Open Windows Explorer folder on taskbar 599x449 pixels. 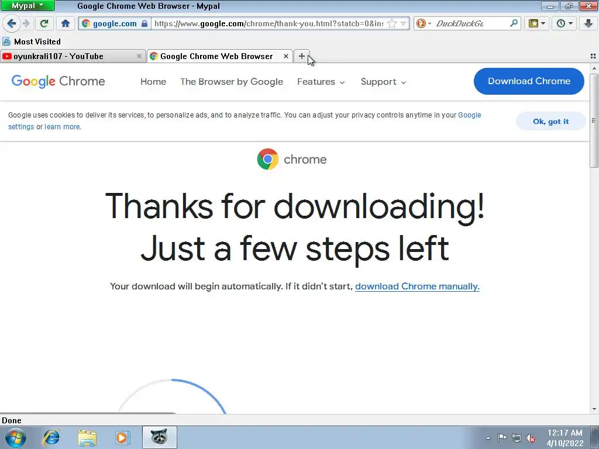(x=87, y=437)
